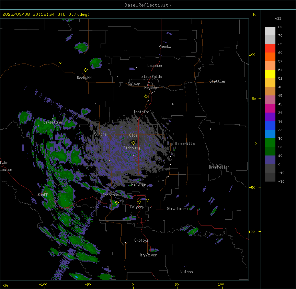Click the yellow marker near Cochrane
The width and height of the screenshot is (296, 289).
pyautogui.click(x=117, y=203)
